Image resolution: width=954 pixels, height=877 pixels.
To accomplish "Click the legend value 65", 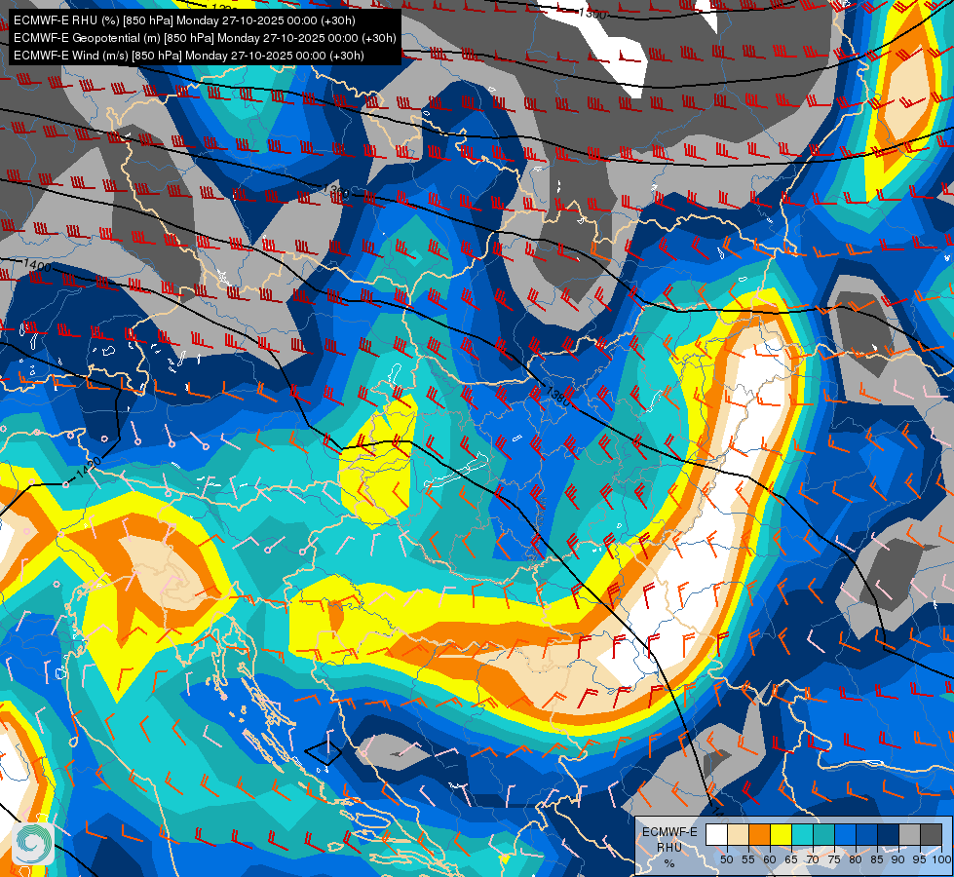I will pyautogui.click(x=791, y=859).
